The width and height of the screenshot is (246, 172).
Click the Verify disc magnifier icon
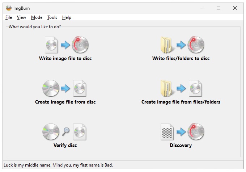click(65, 132)
